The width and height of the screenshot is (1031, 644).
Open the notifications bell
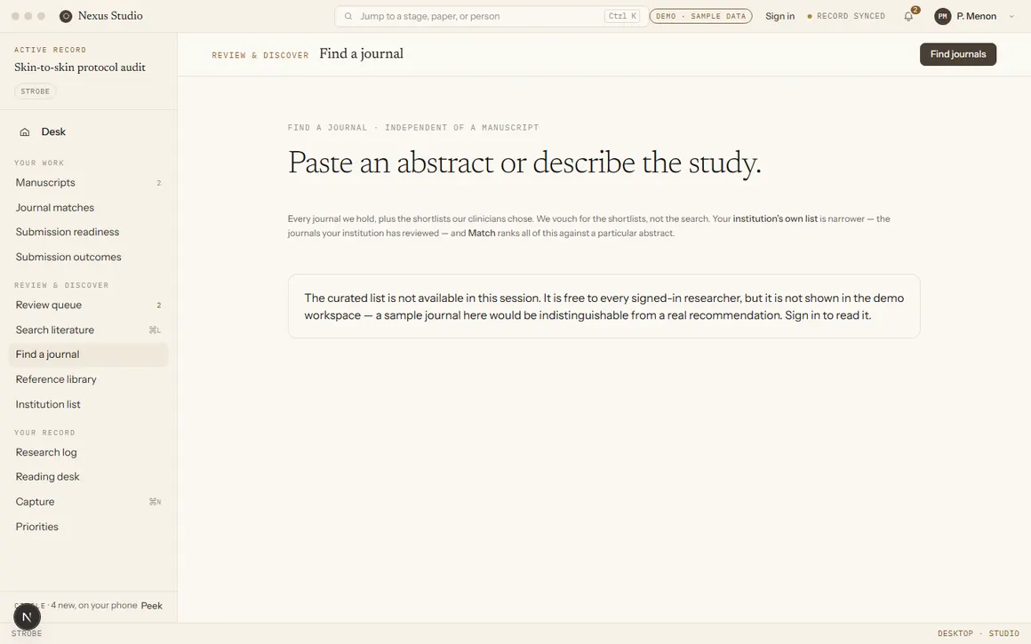[x=908, y=16]
